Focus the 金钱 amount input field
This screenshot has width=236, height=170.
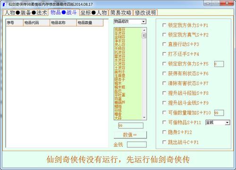click(137, 144)
